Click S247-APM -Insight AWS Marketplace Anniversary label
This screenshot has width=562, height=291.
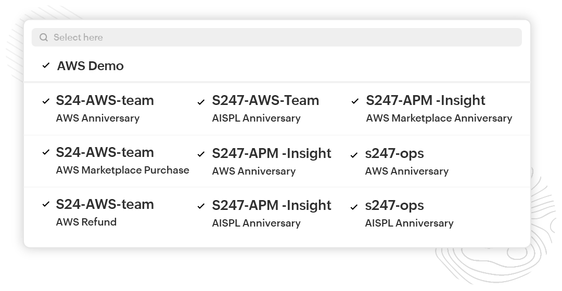(439, 108)
